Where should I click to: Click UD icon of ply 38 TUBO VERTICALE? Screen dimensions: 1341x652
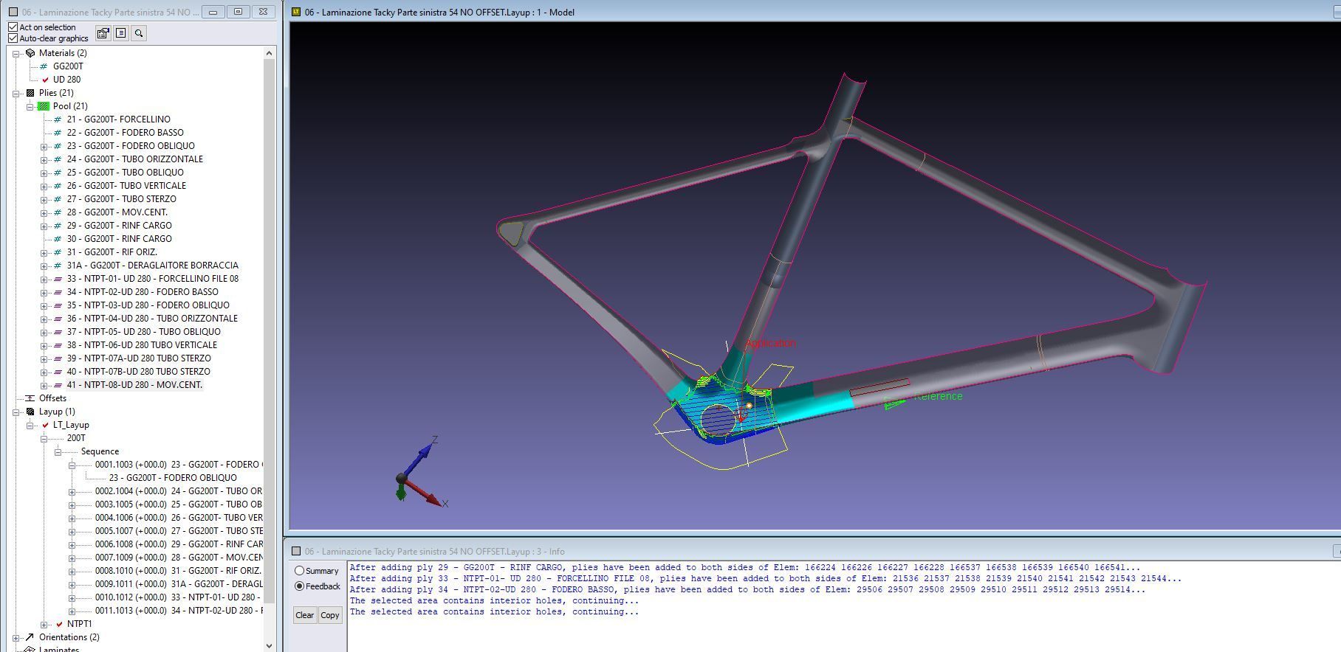(58, 345)
